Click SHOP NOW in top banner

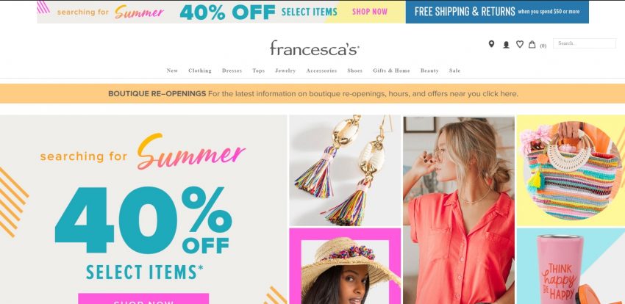370,12
